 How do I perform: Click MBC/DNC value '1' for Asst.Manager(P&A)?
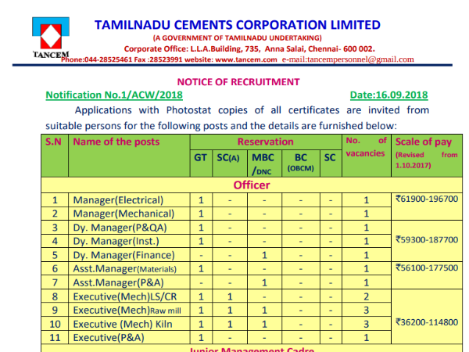(264, 282)
